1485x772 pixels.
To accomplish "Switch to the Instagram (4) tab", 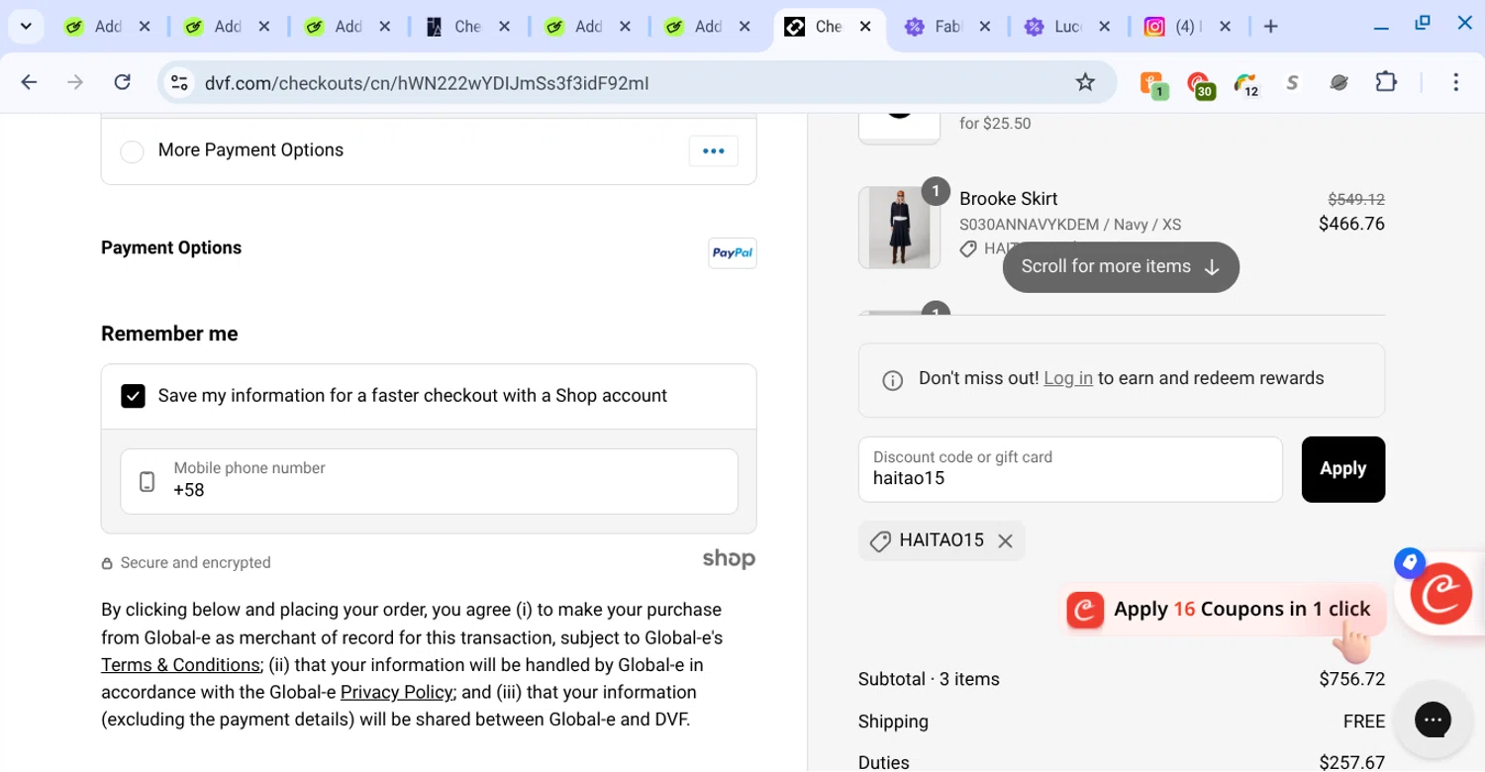I will pyautogui.click(x=1186, y=27).
